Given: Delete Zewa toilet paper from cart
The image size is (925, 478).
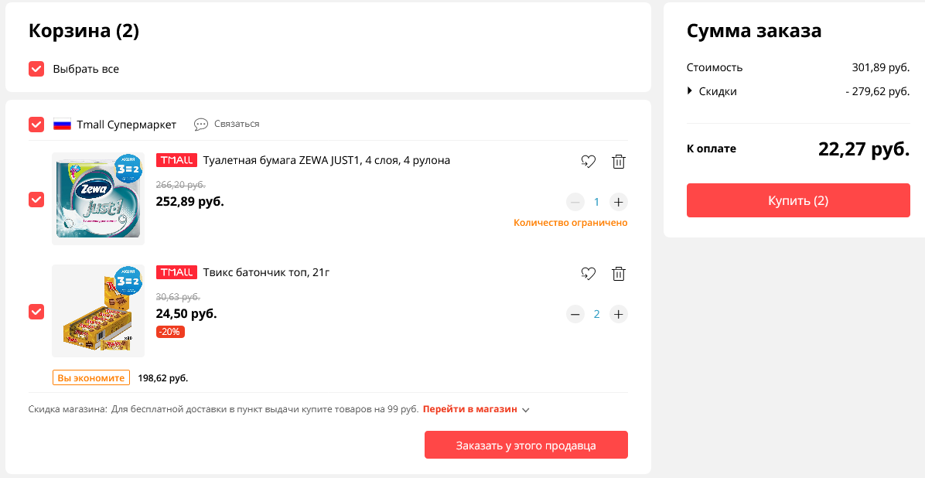Looking at the screenshot, I should point(618,161).
